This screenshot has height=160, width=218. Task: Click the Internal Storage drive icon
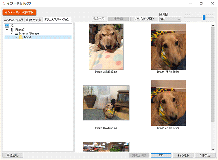(x=16, y=33)
